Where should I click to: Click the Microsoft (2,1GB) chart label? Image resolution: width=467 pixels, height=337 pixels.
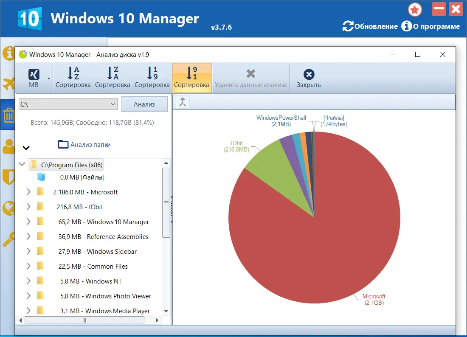(x=374, y=300)
